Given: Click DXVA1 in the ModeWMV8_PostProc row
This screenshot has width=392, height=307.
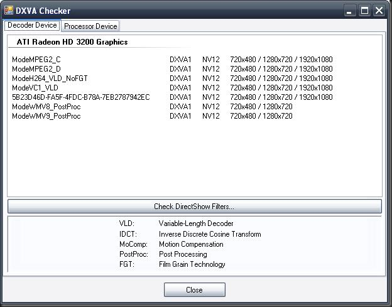Looking at the screenshot, I should point(180,107).
